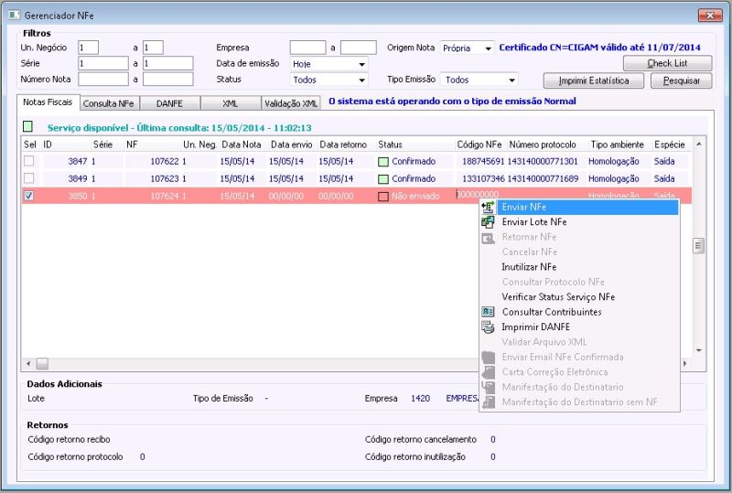Click the horizontal scrollbar left arrow

click(x=29, y=364)
